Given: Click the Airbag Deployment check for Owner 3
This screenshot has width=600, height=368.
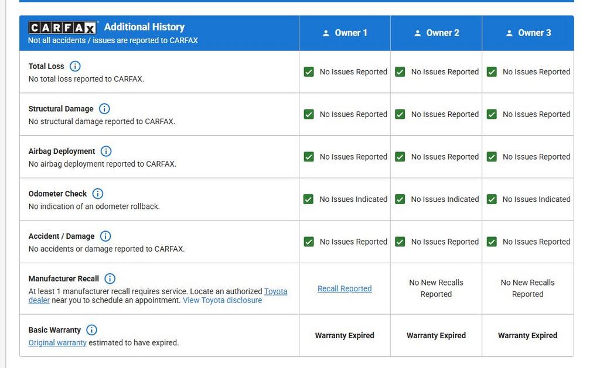Looking at the screenshot, I should (492, 157).
